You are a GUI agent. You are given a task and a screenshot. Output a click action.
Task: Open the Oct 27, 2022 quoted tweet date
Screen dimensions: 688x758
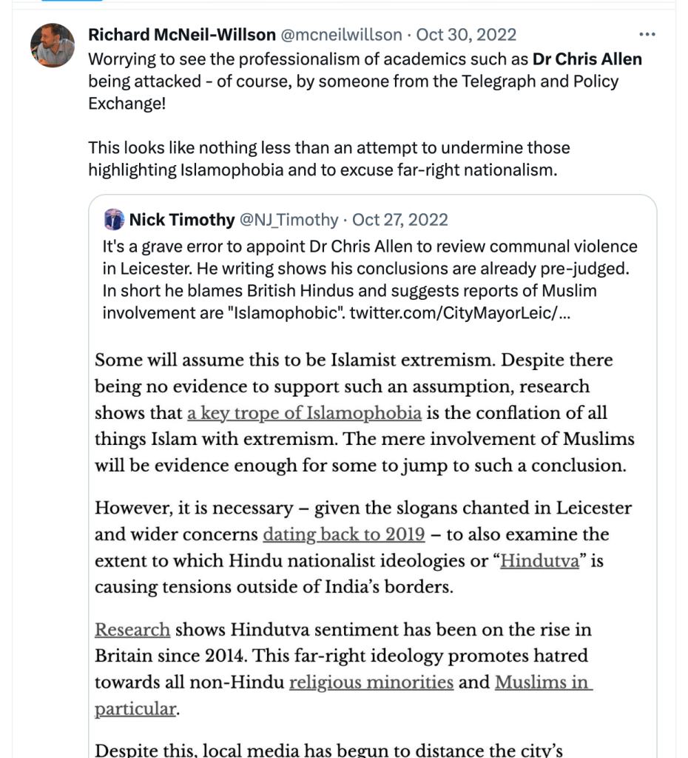coord(400,220)
